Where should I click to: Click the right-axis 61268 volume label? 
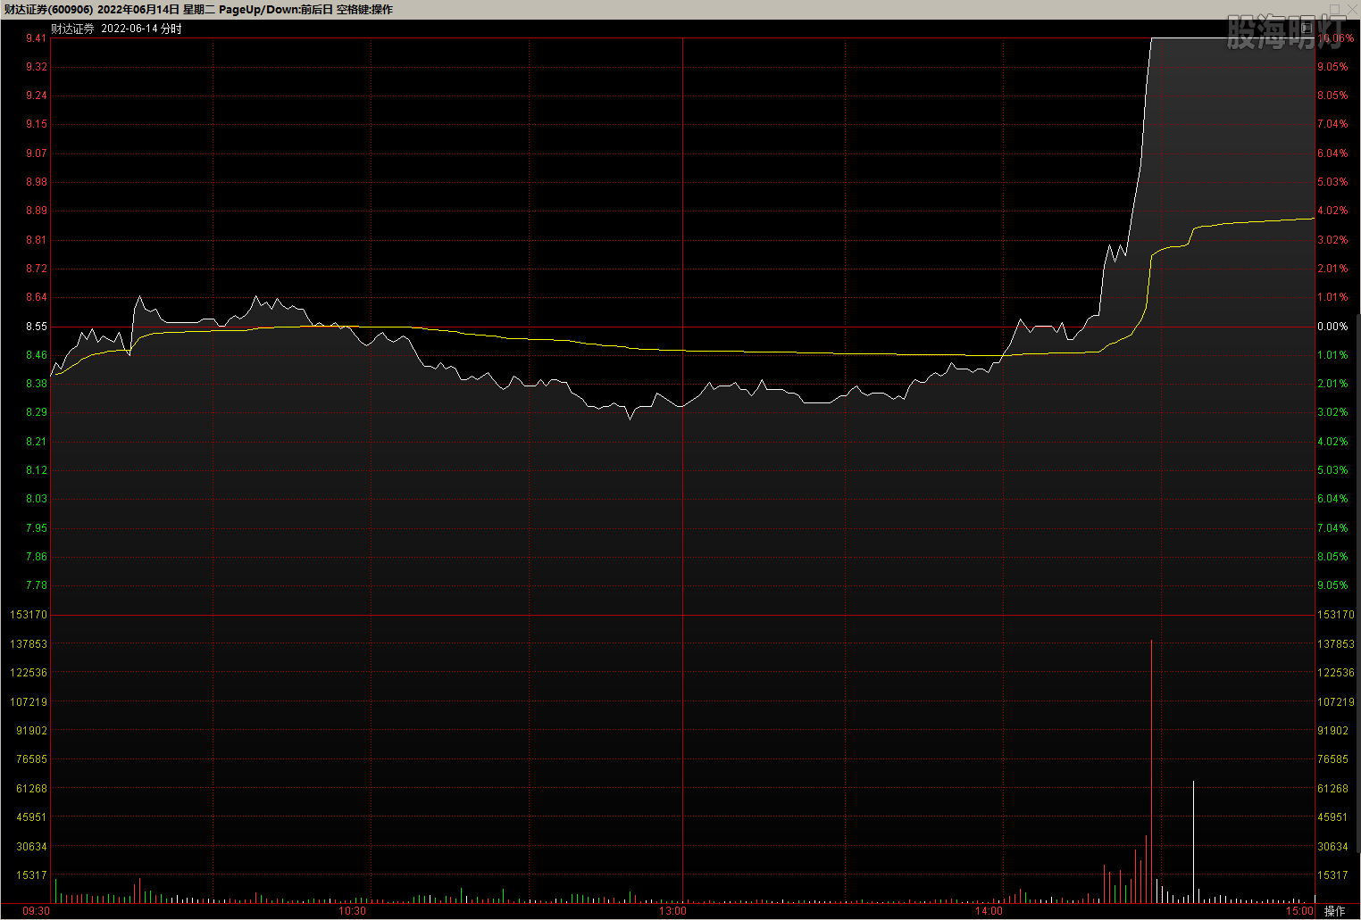[1333, 789]
